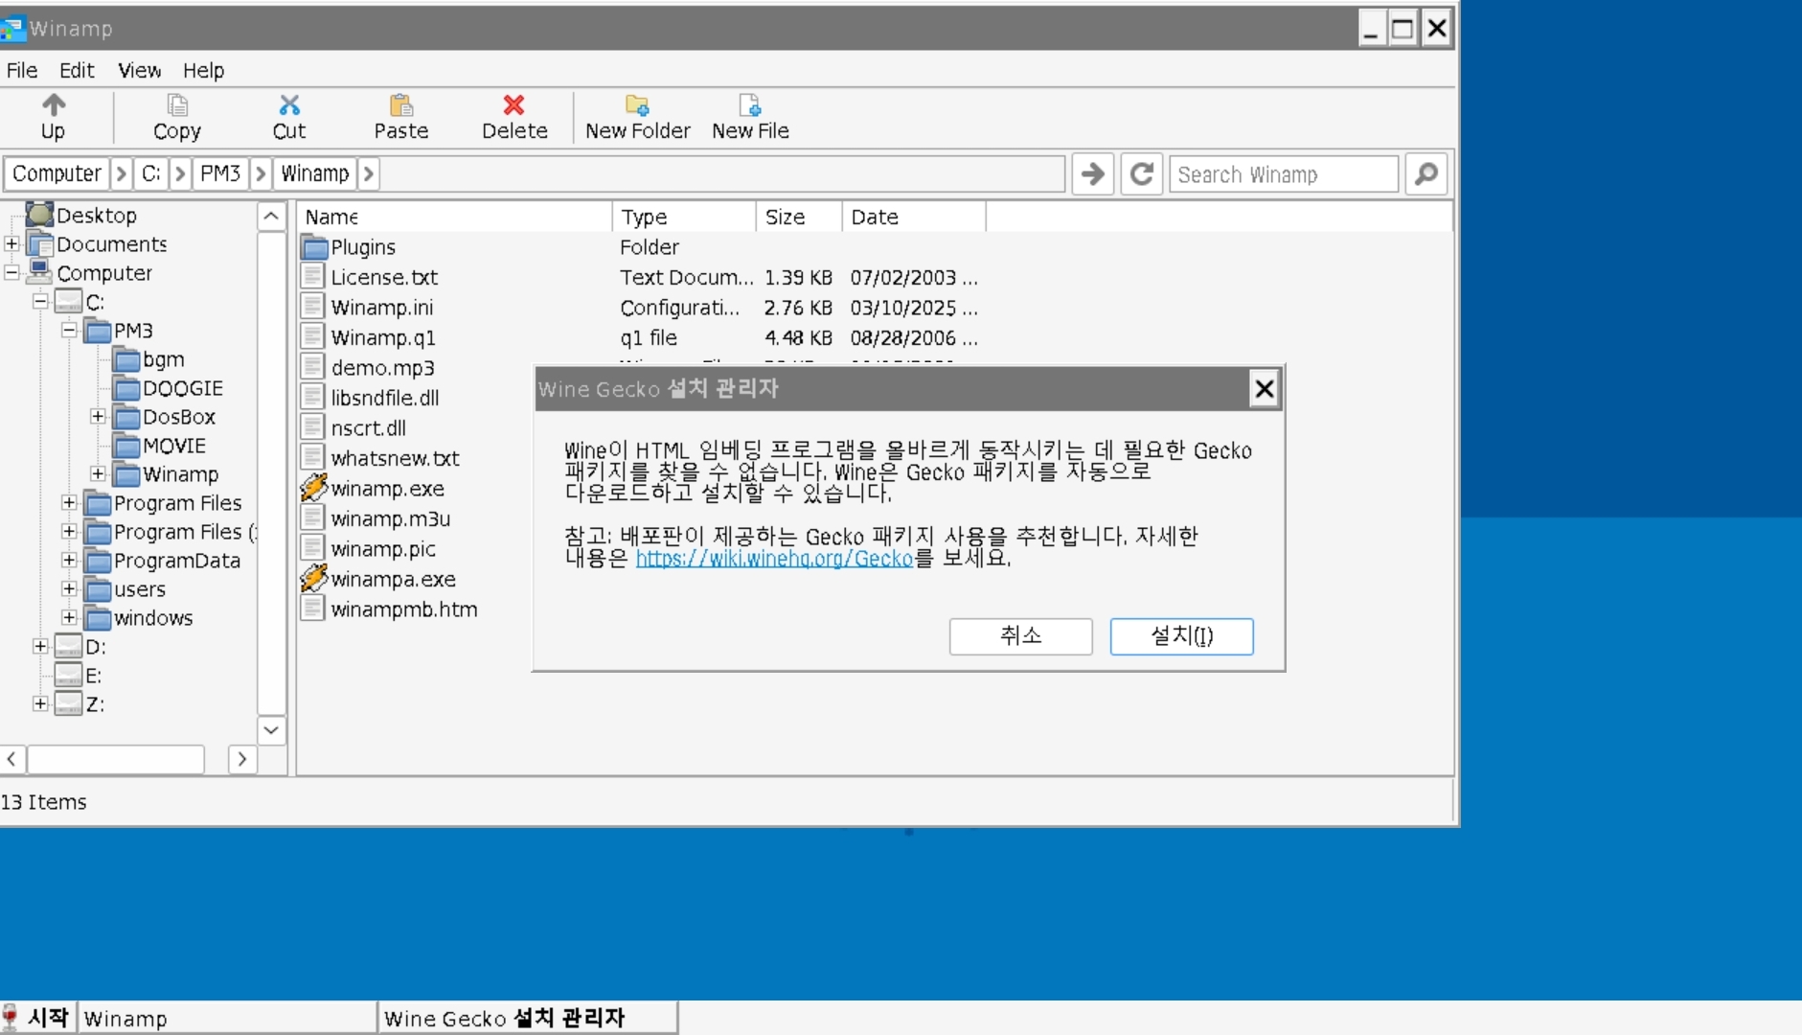Click the Copy toolbar icon
Screen dimensions: 1802x1035
tap(177, 104)
